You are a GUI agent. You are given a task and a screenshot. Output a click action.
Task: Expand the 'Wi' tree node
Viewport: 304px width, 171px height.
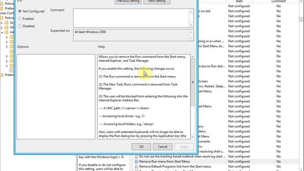[x=2, y=28]
